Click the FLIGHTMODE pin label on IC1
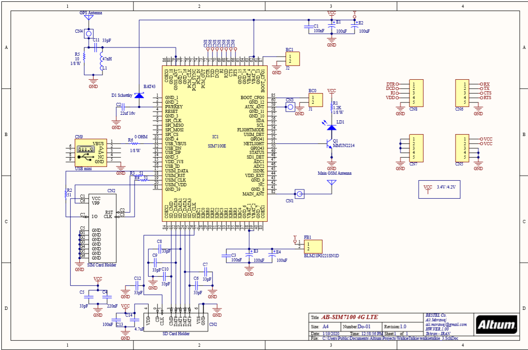The image size is (528, 350). pyautogui.click(x=251, y=130)
